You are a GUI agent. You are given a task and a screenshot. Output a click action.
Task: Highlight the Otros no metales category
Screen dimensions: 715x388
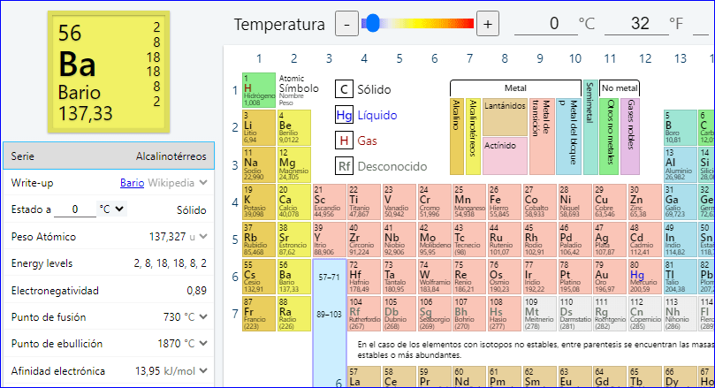click(x=609, y=136)
